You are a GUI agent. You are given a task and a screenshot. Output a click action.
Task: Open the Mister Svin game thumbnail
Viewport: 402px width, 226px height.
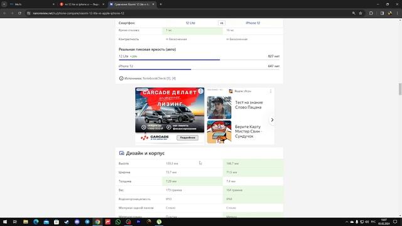click(x=219, y=132)
